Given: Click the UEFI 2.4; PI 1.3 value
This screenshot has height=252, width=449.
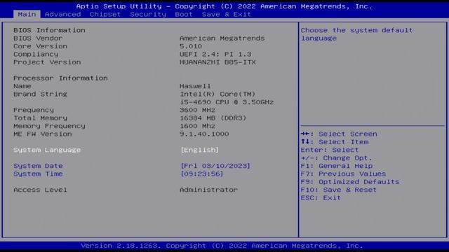Looking at the screenshot, I should click(x=215, y=55).
